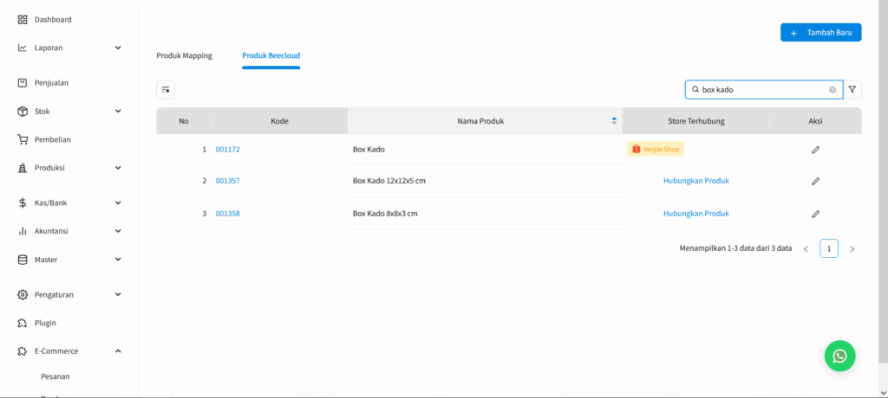Click the No column header

184,121
